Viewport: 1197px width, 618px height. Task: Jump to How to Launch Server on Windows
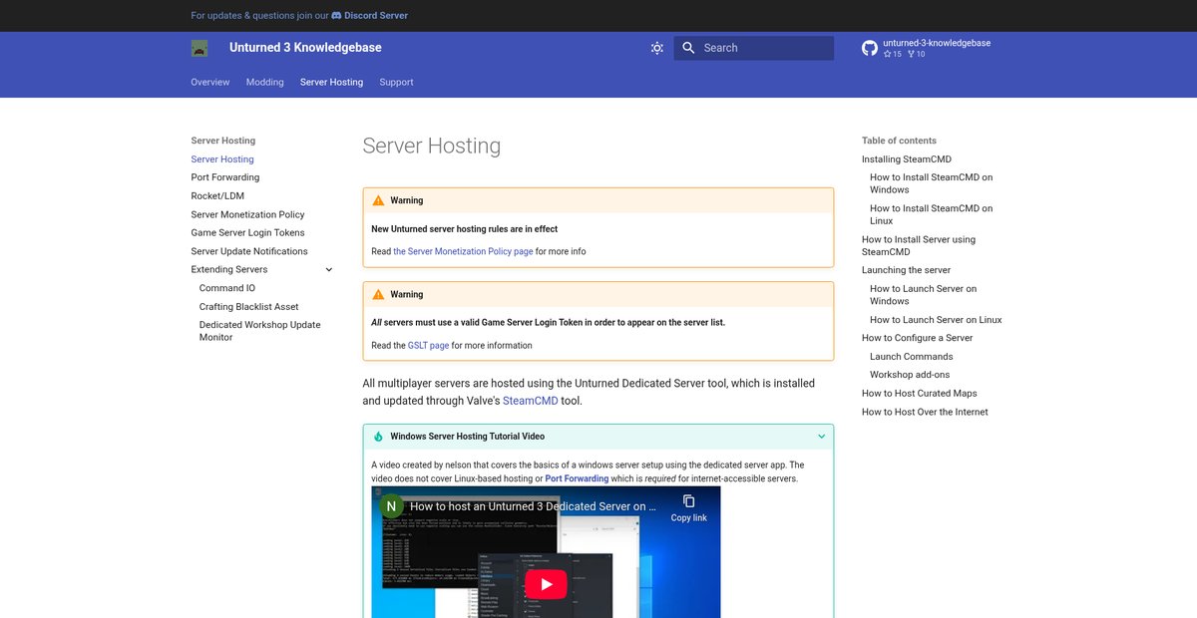(x=924, y=295)
